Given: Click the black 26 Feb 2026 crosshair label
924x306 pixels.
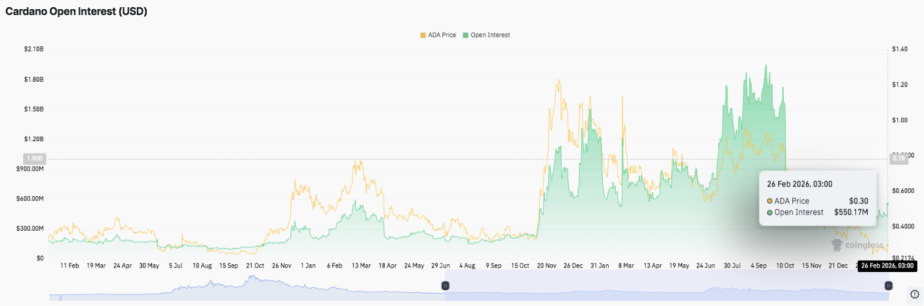Looking at the screenshot, I should tap(887, 265).
